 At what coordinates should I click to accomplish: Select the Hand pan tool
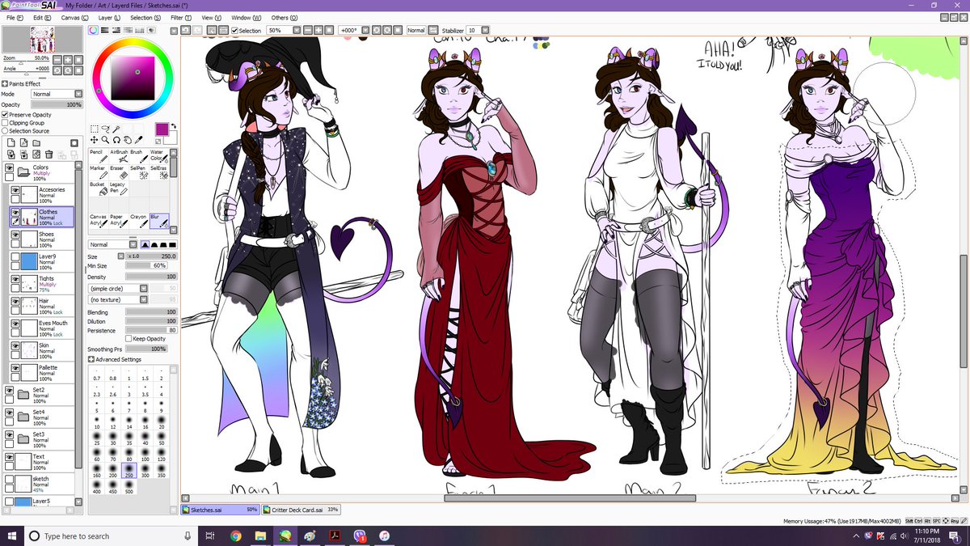(127, 139)
